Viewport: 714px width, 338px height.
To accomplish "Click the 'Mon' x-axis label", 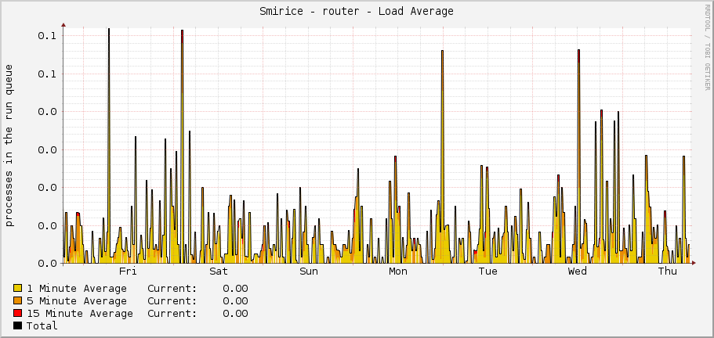I will [398, 271].
